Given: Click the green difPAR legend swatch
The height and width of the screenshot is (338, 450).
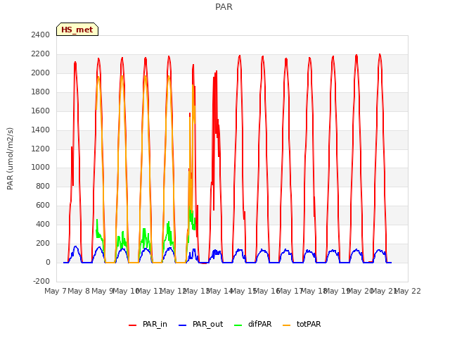Looking at the screenshot, I should [238, 325].
